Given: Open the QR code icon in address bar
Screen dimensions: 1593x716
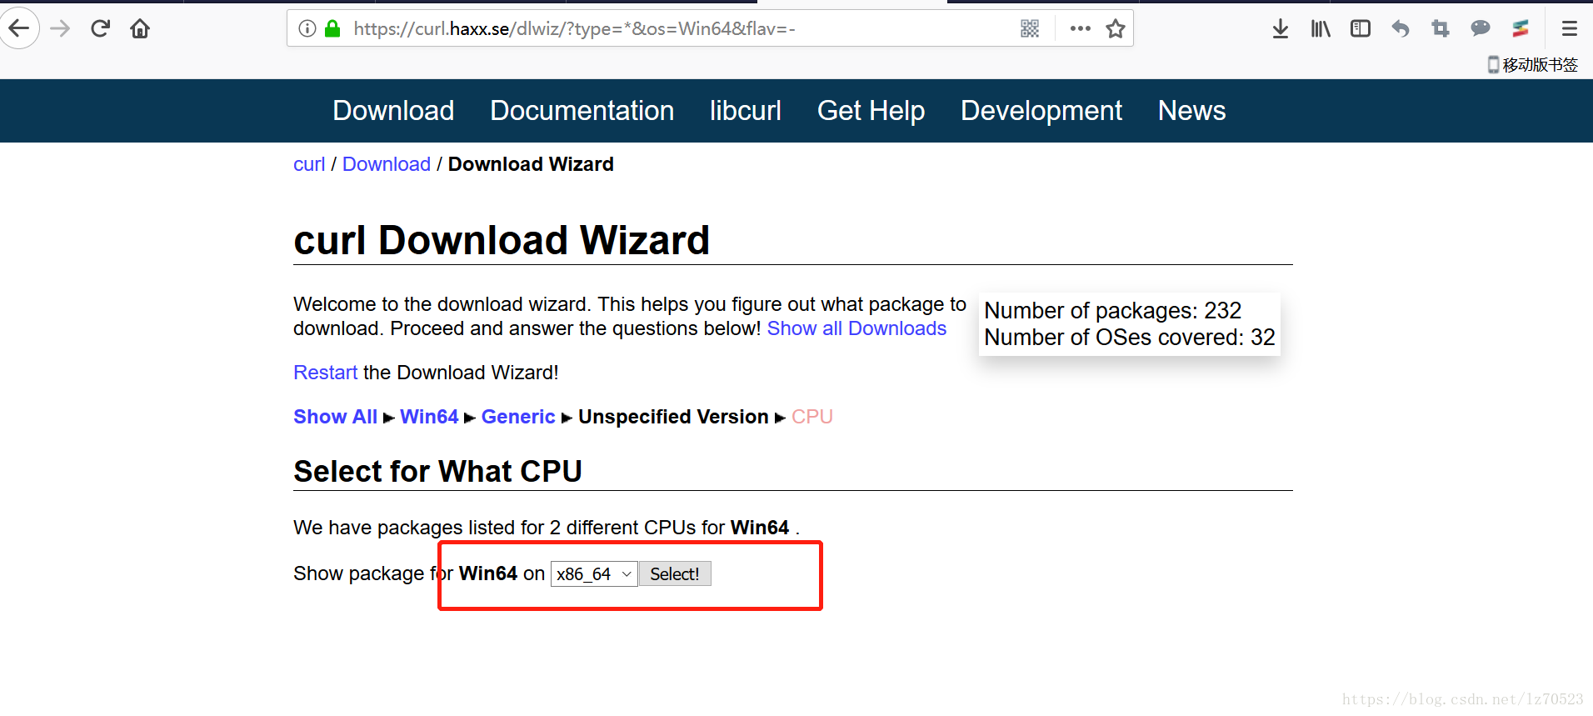Looking at the screenshot, I should (x=1030, y=28).
